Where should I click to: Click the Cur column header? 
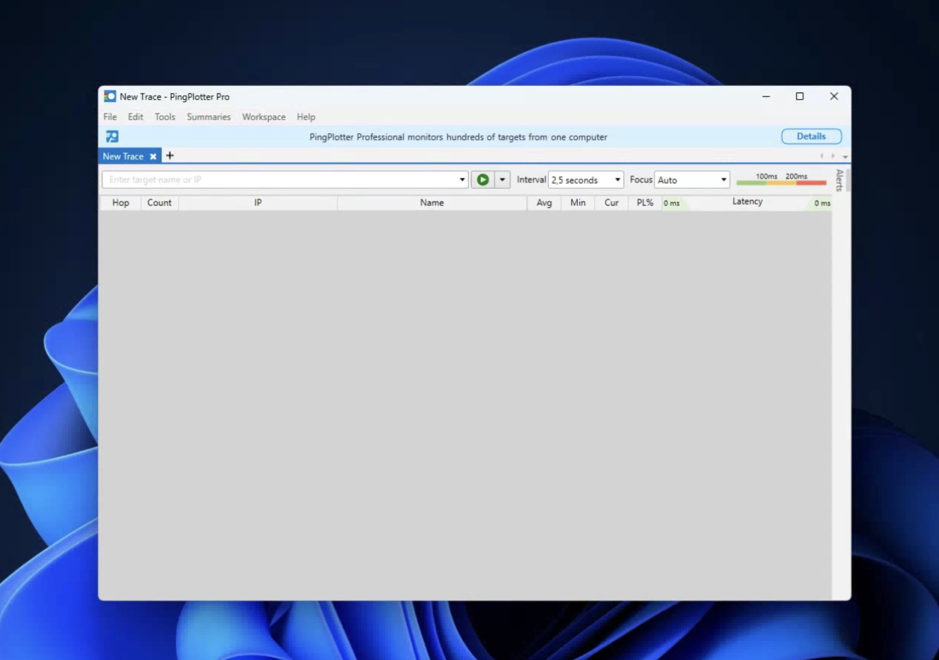coord(611,203)
